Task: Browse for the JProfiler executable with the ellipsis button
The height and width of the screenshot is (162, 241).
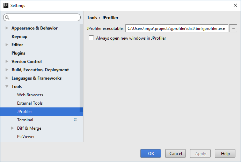Action: 233,29
